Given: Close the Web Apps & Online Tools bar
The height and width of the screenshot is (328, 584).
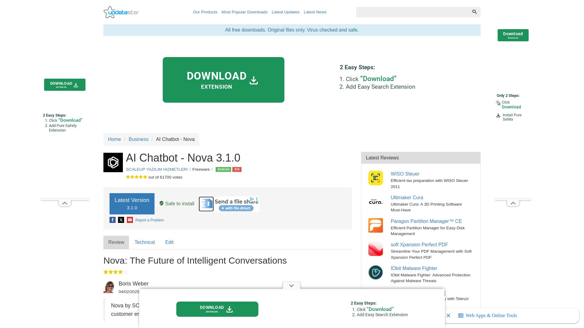Looking at the screenshot, I should click(x=448, y=316).
